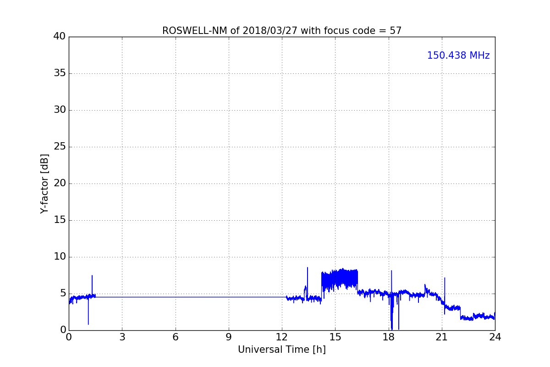This screenshot has width=550, height=367.
Task: Click x-axis tick label 3
Action: click(122, 337)
